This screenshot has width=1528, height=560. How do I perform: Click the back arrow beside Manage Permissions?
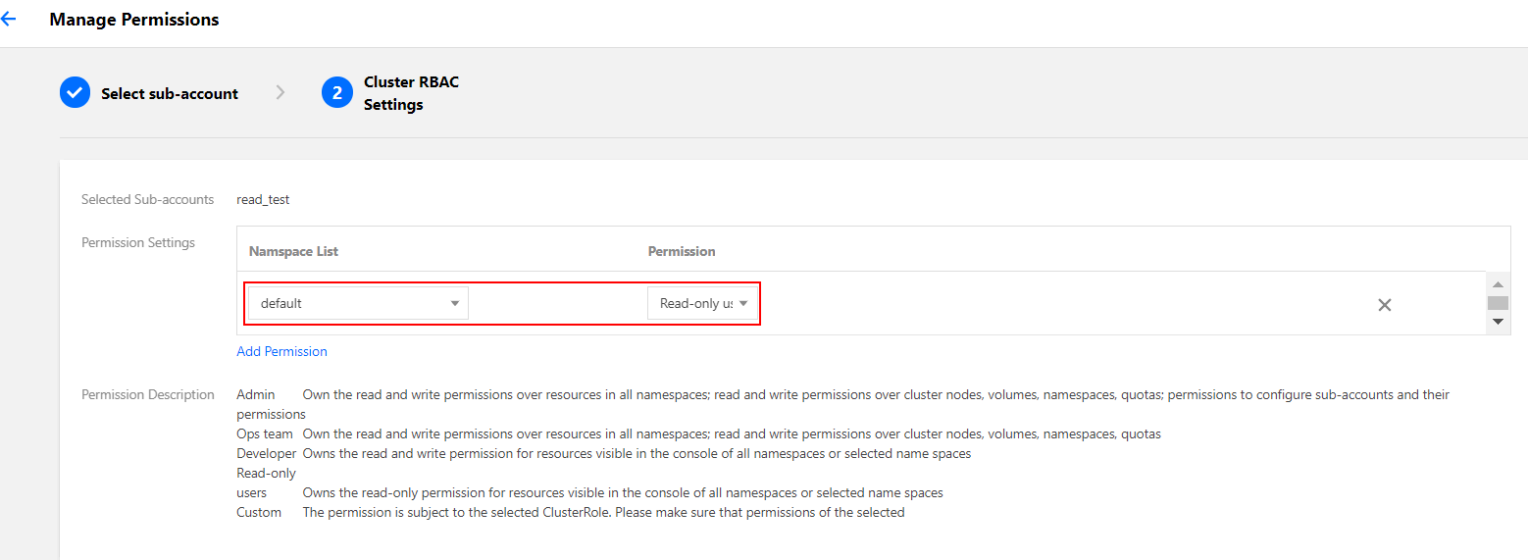click(9, 20)
